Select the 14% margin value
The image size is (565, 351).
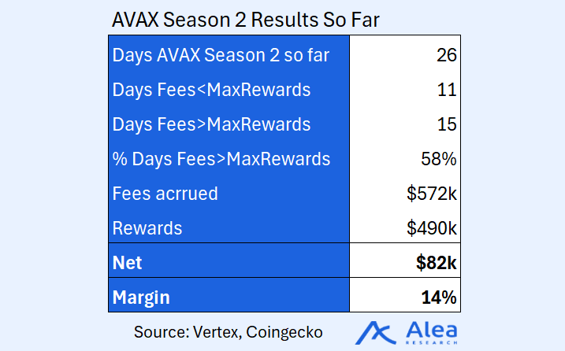point(438,297)
